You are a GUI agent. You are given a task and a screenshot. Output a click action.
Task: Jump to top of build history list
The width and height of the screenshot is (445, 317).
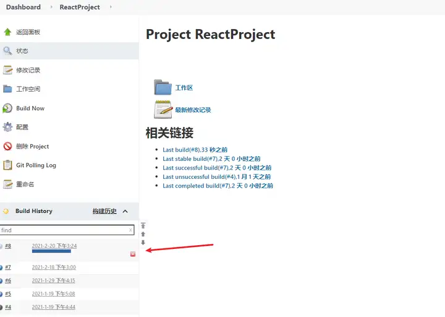(143, 225)
